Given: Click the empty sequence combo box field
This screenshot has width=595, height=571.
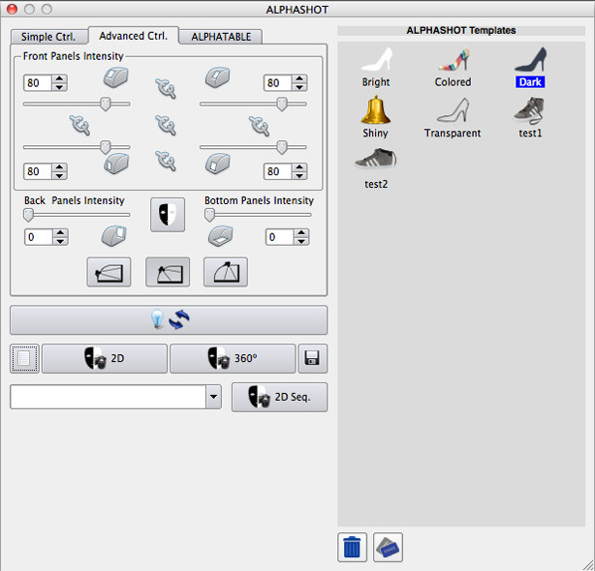Looking at the screenshot, I should (x=109, y=397).
